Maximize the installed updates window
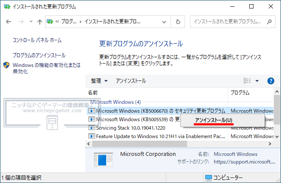The image size is (281, 183). pyautogui.click(x=251, y=7)
